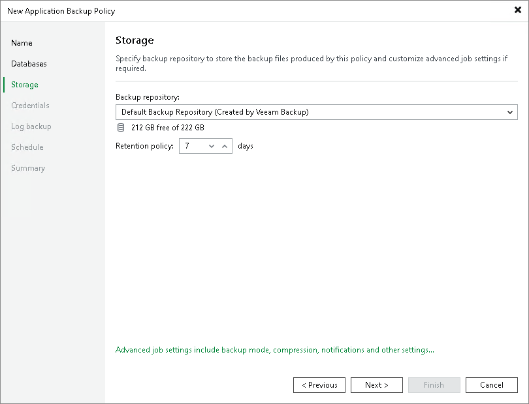Open the Schedule step
This screenshot has width=529, height=404.
click(27, 147)
